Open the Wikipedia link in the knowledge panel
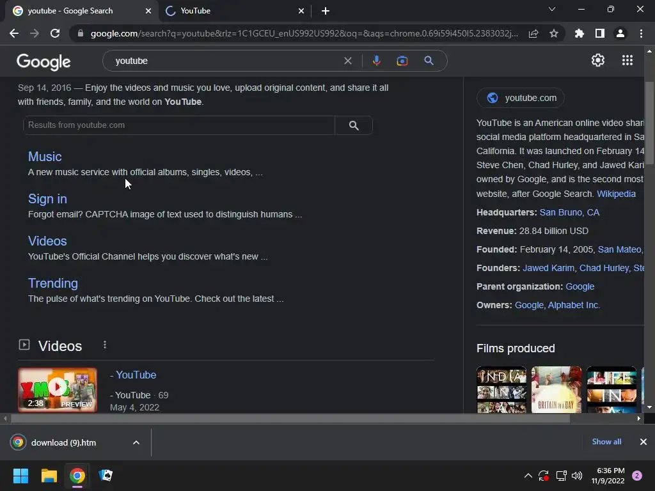Screen dimensions: 655x491 (616, 194)
